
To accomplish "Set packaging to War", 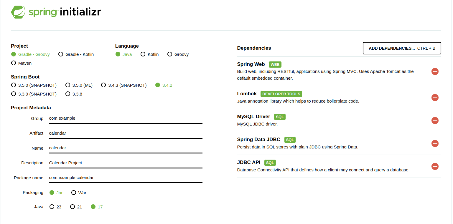I will pyautogui.click(x=79, y=193).
